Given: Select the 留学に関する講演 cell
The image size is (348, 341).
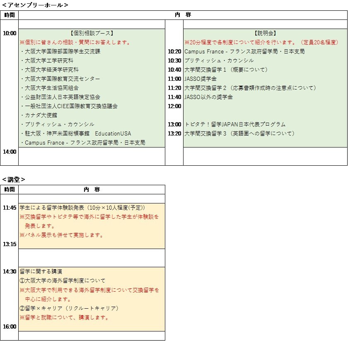Looking at the screenshot, I should pos(41,271).
